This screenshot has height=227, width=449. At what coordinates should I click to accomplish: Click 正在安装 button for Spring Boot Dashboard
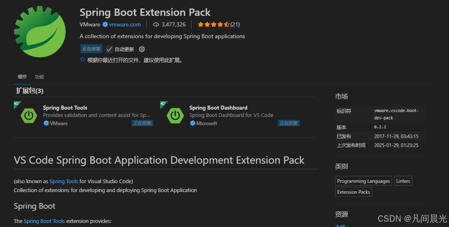click(289, 123)
